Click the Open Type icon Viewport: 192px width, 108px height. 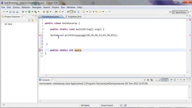point(56,12)
